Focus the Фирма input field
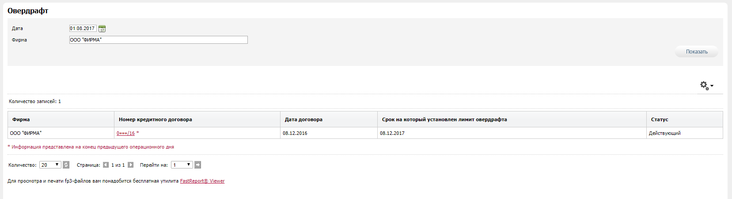The width and height of the screenshot is (732, 199). [x=158, y=40]
